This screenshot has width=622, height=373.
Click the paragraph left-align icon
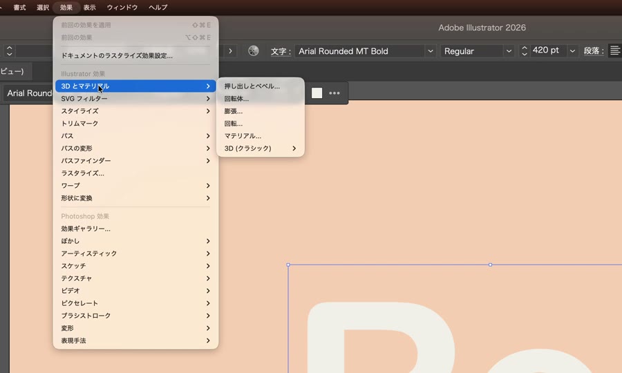[615, 50]
